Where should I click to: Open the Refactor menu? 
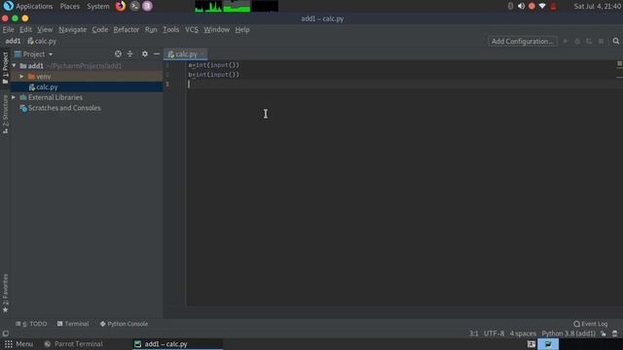(x=126, y=30)
